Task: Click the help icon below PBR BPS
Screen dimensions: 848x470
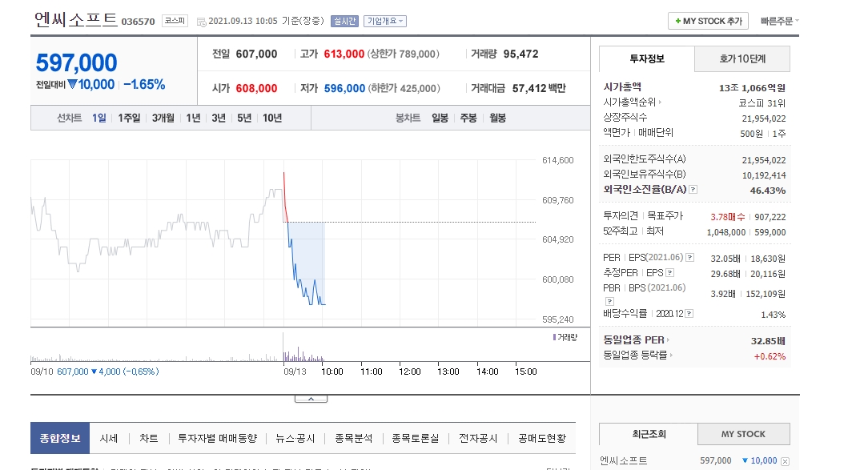Action: point(608,299)
